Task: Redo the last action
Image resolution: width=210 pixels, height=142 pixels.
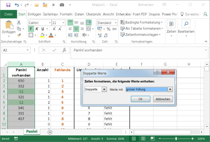Action: tap(27, 5)
